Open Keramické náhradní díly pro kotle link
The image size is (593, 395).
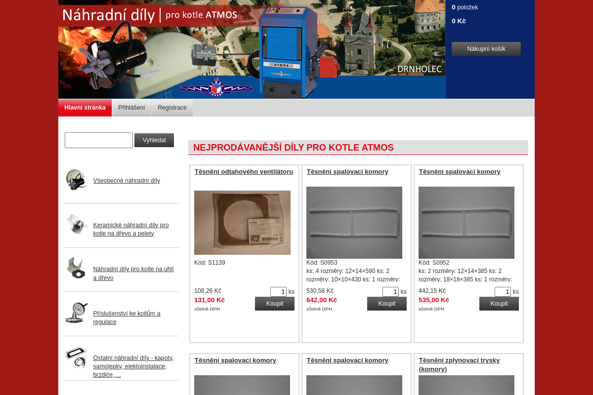point(131,229)
